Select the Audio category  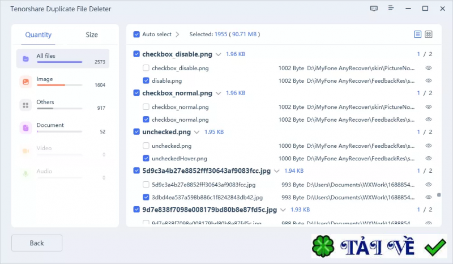pyautogui.click(x=63, y=174)
